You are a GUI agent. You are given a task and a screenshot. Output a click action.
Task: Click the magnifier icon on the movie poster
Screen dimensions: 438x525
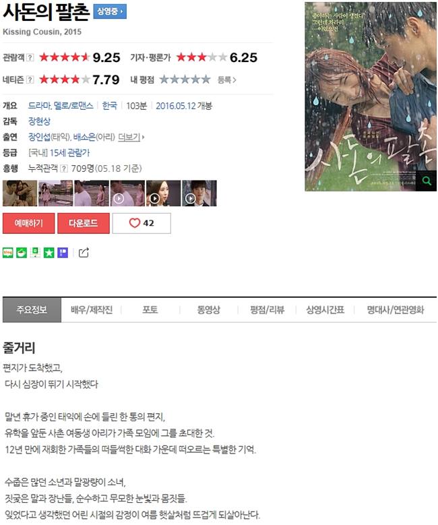pos(426,181)
